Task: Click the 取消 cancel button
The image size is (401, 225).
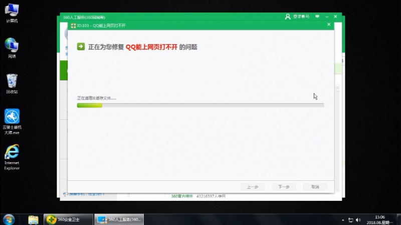Action: point(315,187)
